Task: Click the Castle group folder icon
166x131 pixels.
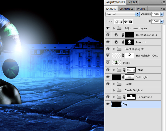Action: (119, 84)
